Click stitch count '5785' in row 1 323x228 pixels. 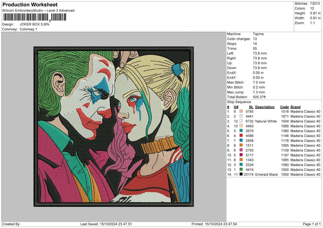click(x=249, y=111)
